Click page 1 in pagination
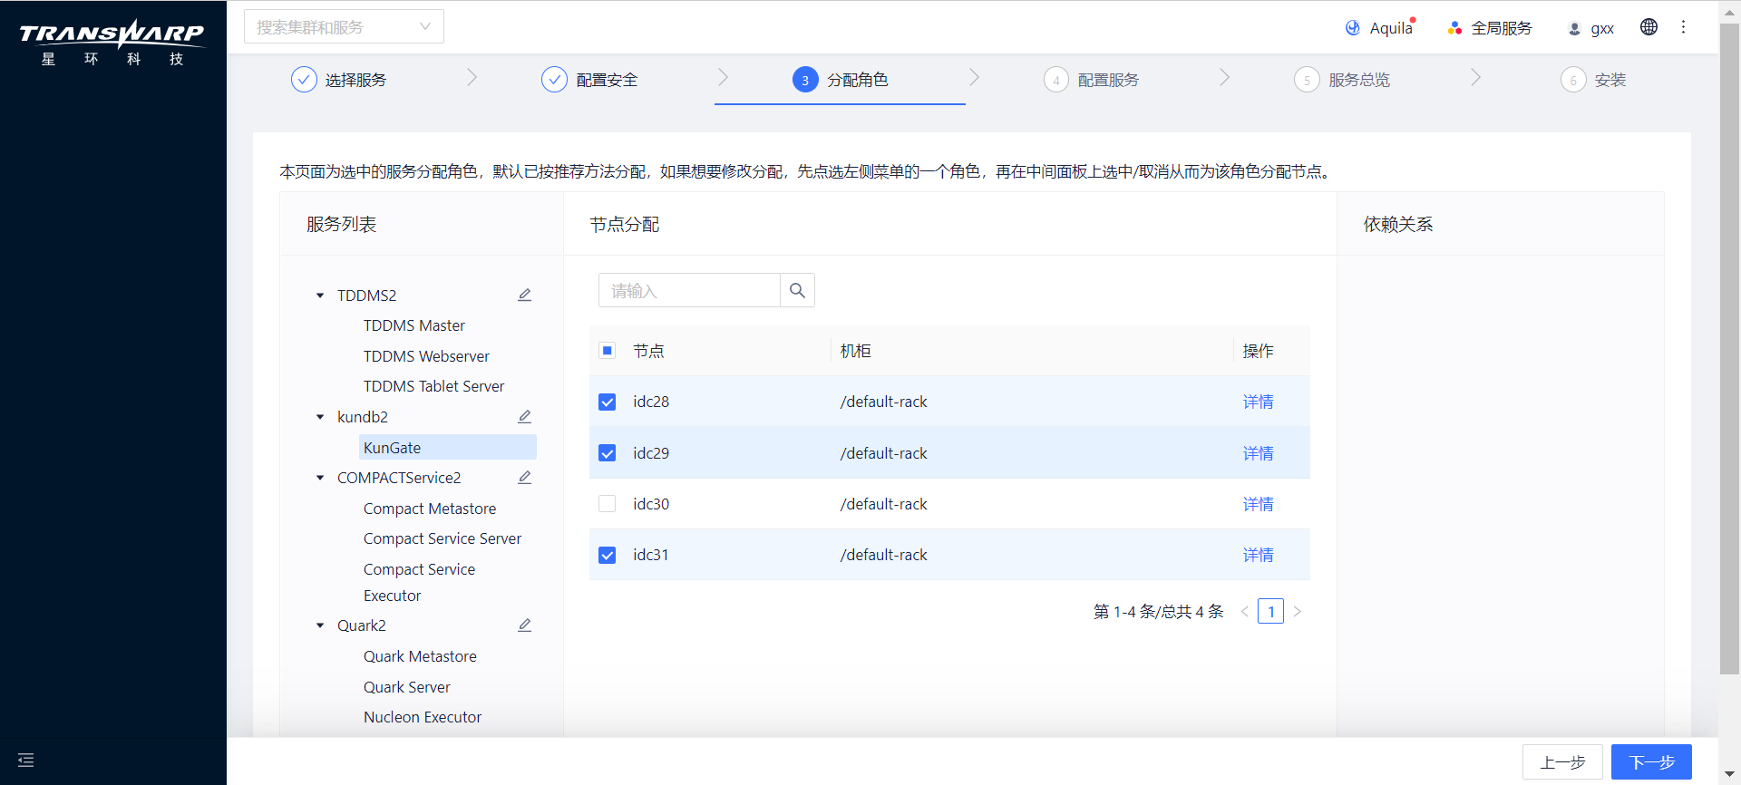Screen dimensions: 1741x785 point(1270,612)
